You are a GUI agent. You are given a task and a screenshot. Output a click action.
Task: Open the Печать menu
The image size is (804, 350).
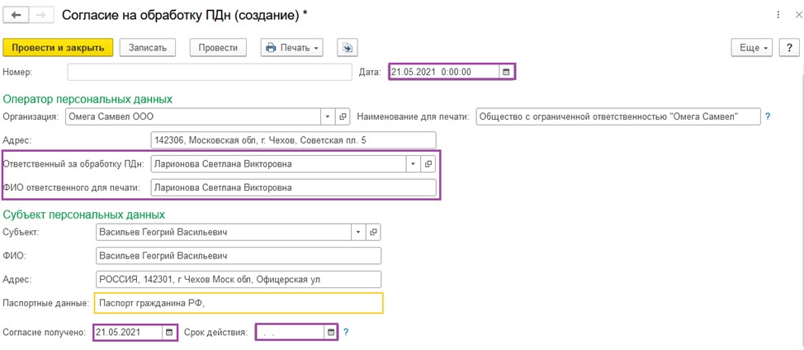tap(292, 48)
